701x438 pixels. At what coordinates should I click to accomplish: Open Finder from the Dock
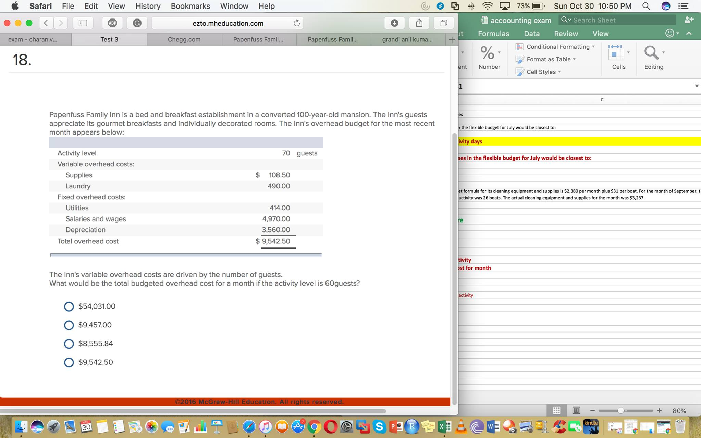click(21, 426)
